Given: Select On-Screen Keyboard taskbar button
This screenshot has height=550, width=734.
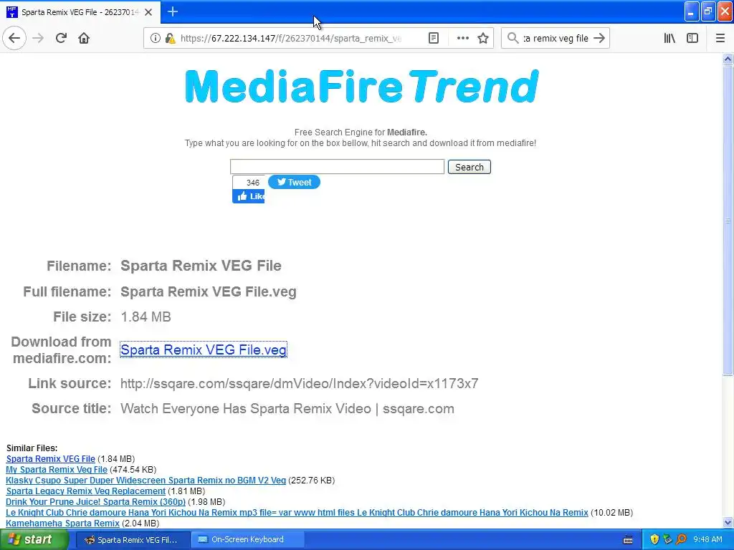Looking at the screenshot, I should click(x=248, y=540).
